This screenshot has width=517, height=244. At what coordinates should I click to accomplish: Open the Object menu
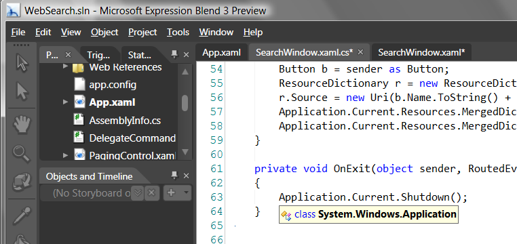click(x=104, y=33)
